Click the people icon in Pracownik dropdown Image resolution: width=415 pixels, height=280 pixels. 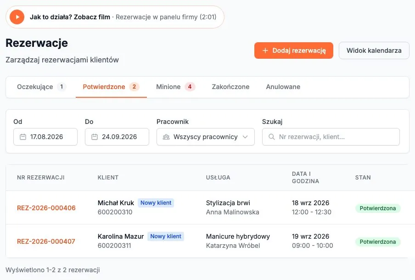[166, 137]
